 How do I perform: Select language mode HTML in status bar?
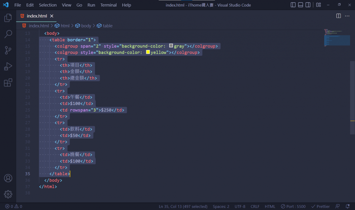[x=270, y=207]
